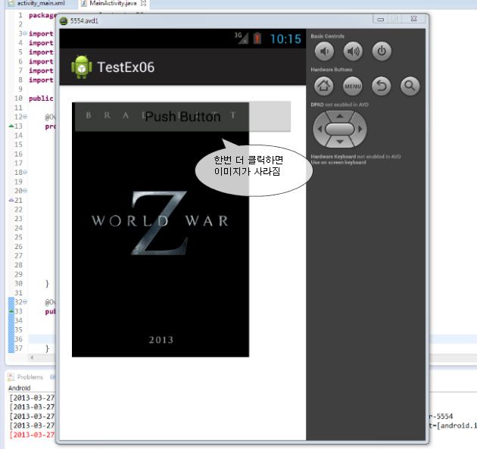Click the battery icon in Android status bar

point(257,39)
